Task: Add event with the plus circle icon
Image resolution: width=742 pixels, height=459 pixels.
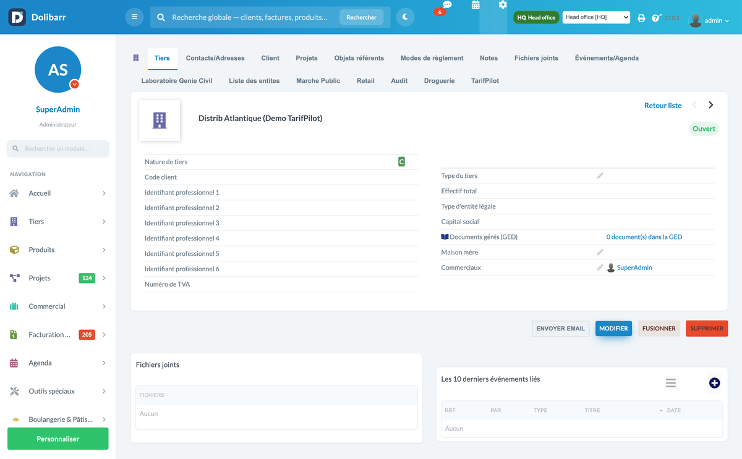Action: pyautogui.click(x=714, y=383)
